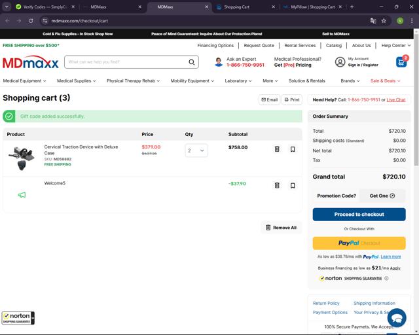Click the site information icon in address bar
This screenshot has height=335, width=419.
45,21
